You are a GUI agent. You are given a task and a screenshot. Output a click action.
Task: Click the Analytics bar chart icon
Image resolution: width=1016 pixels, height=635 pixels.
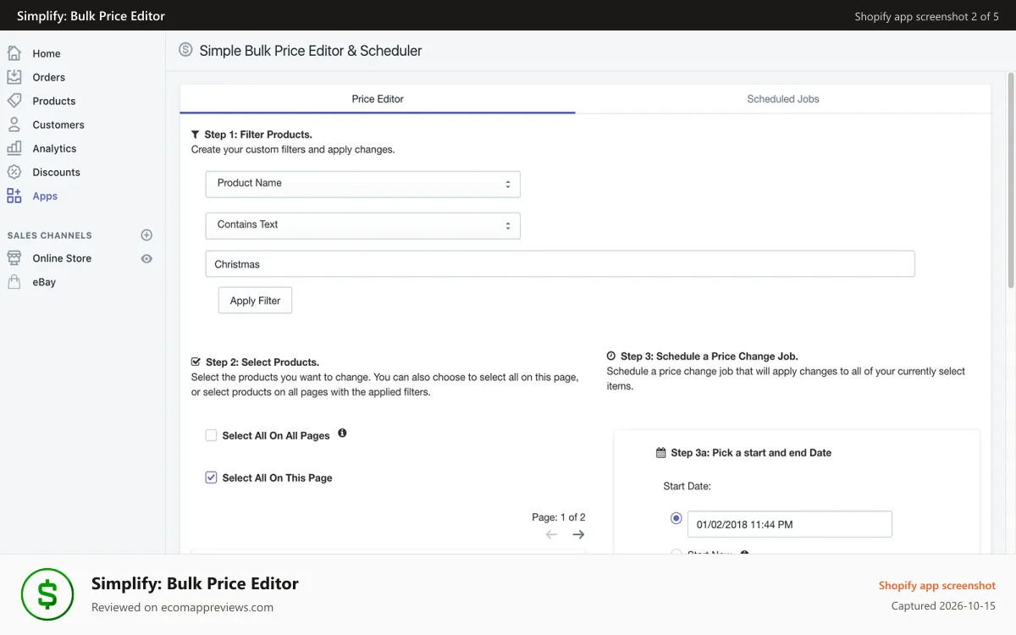point(14,148)
